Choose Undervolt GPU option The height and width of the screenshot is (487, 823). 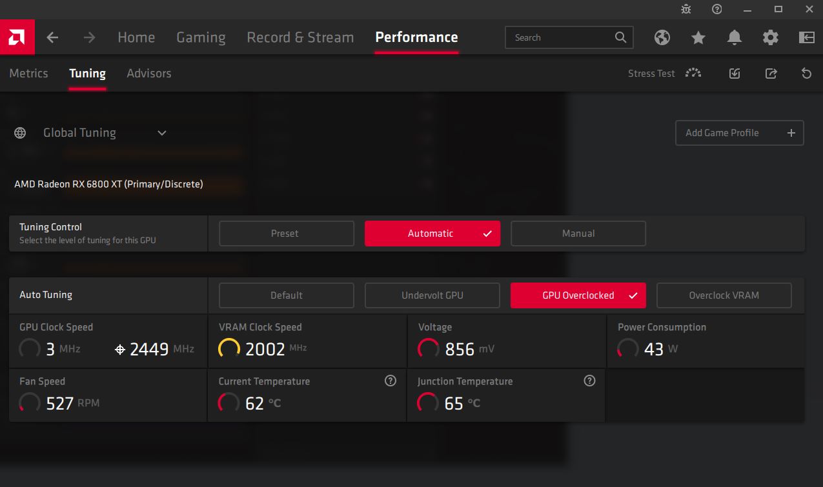432,295
